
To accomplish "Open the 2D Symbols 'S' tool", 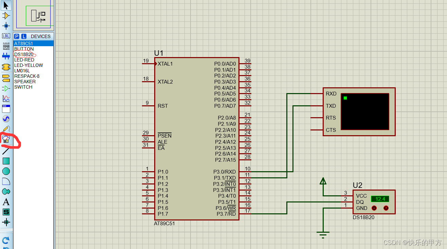I will [6, 212].
